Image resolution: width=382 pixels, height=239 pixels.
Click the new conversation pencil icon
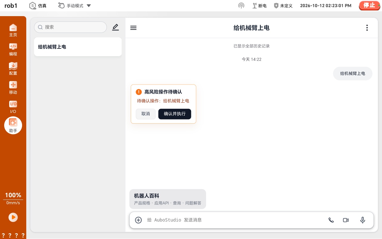click(115, 27)
